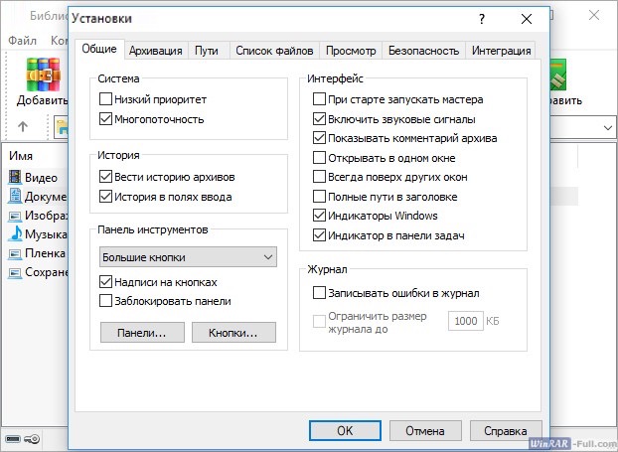The image size is (618, 452).
Task: Enable Полные пути в заголовке
Action: pos(319,197)
